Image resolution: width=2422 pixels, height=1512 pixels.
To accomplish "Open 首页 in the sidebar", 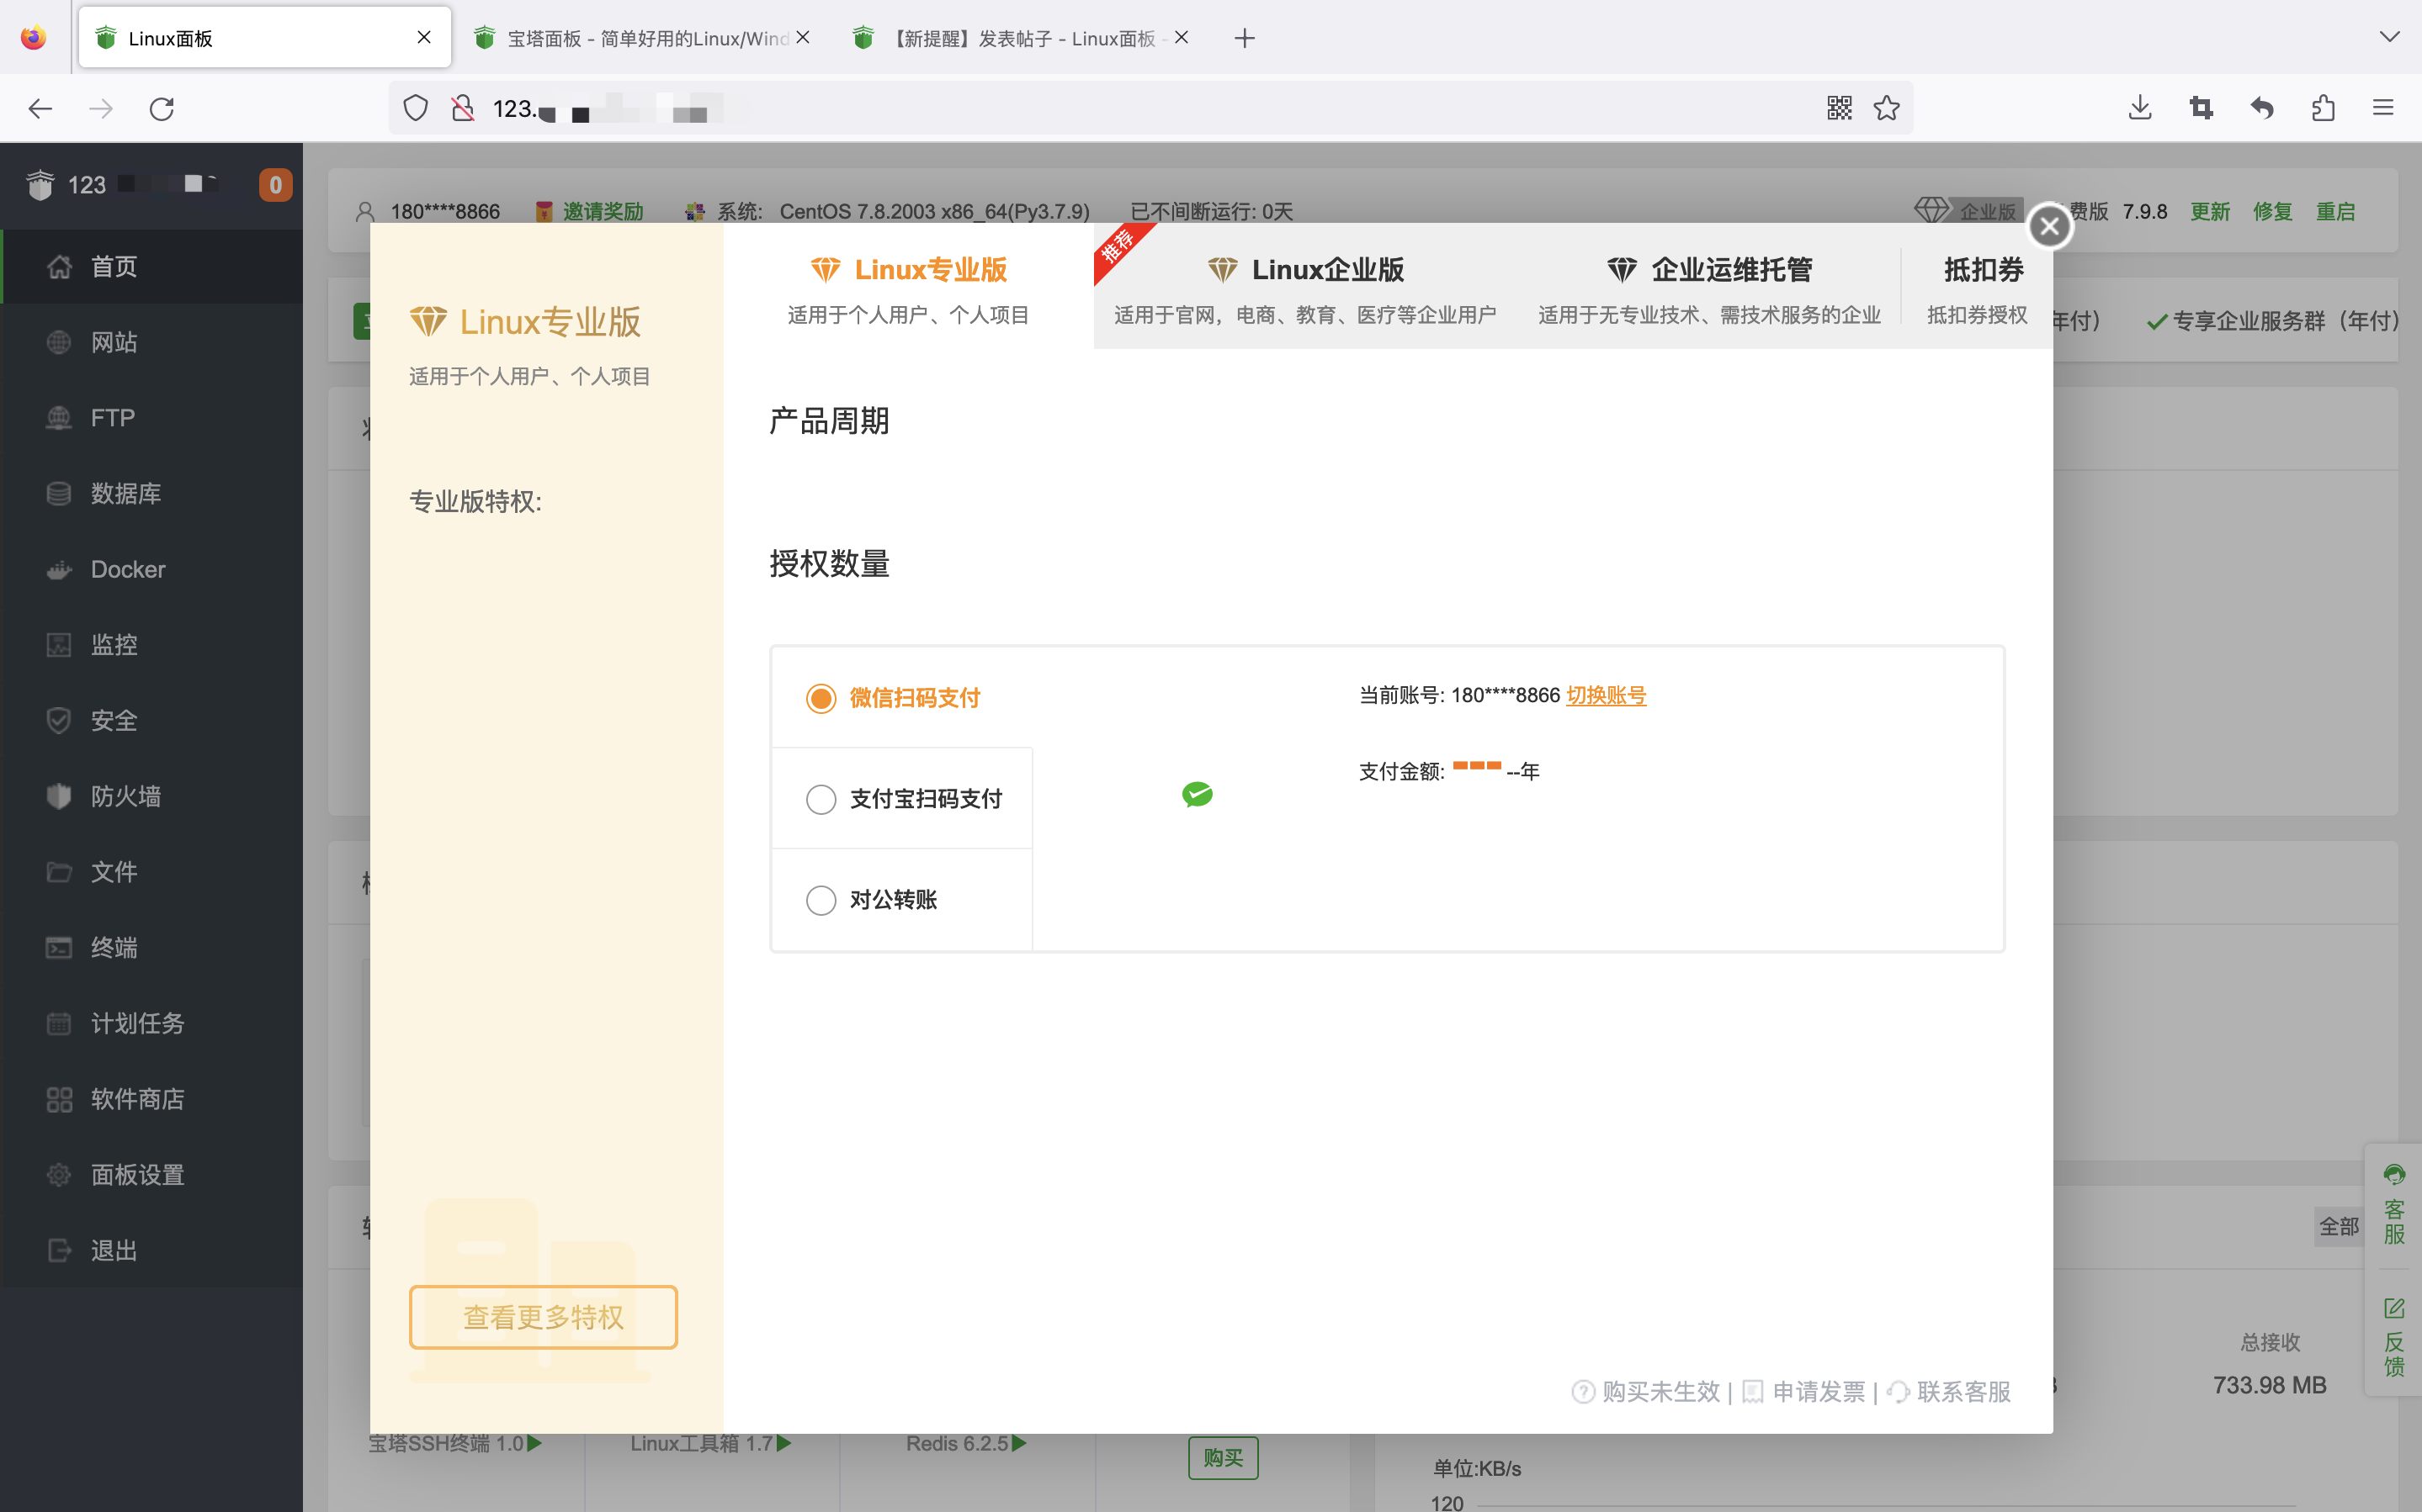I will click(x=152, y=267).
